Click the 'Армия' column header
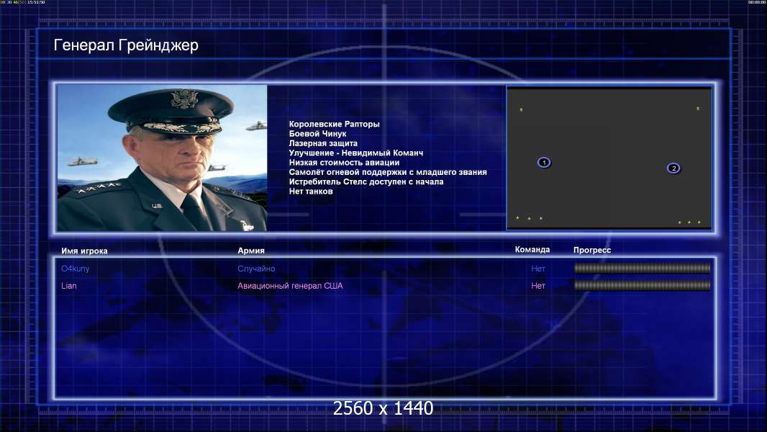The width and height of the screenshot is (767, 432). [251, 251]
